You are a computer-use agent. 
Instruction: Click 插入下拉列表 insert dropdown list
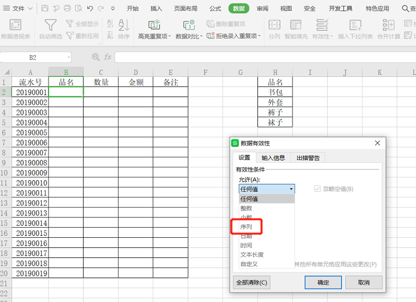click(355, 29)
